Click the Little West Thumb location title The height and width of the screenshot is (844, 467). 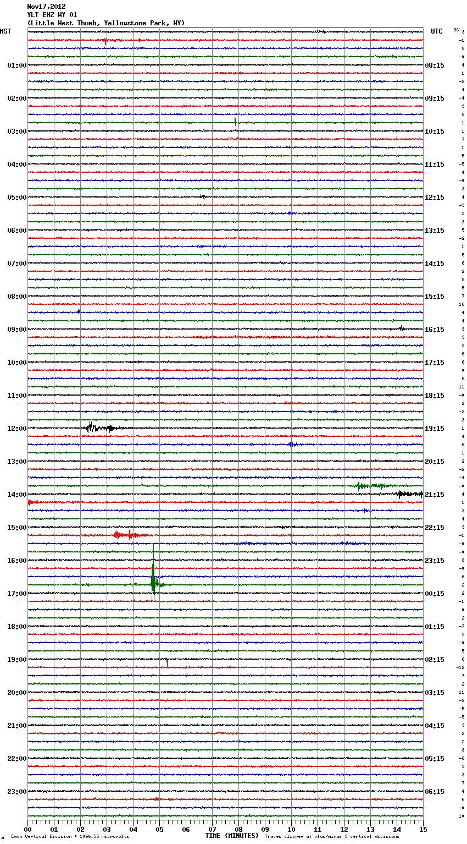(106, 23)
